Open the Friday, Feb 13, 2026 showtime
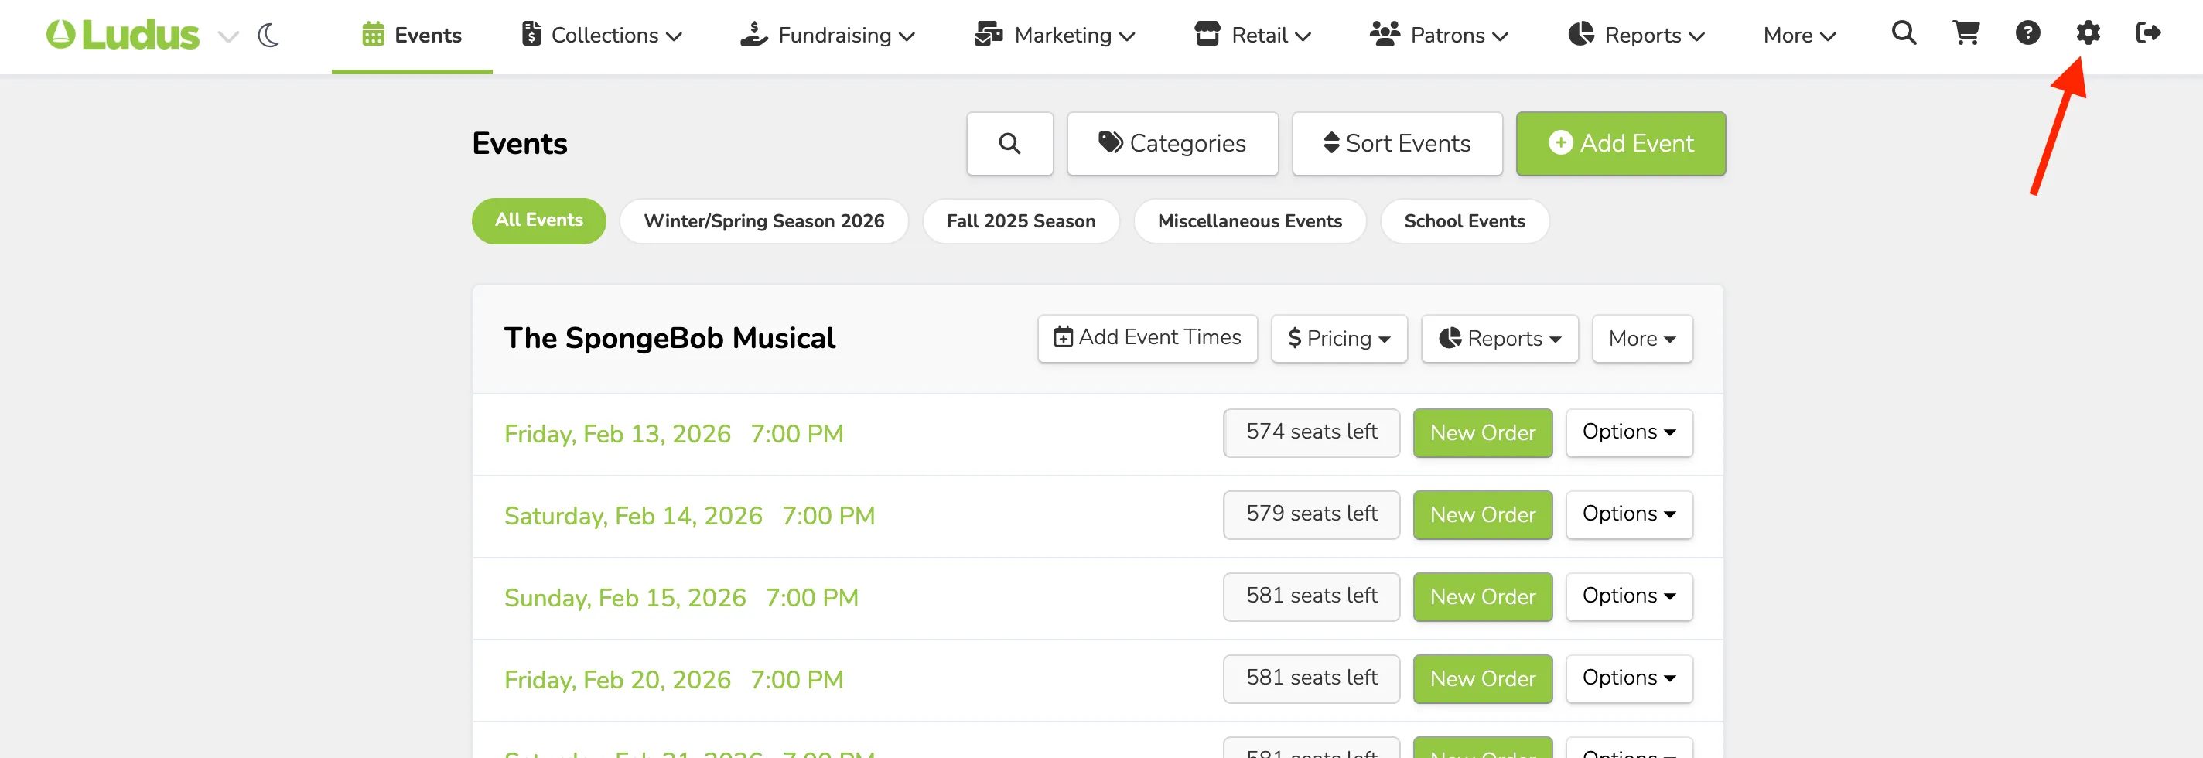2203x758 pixels. pos(674,434)
